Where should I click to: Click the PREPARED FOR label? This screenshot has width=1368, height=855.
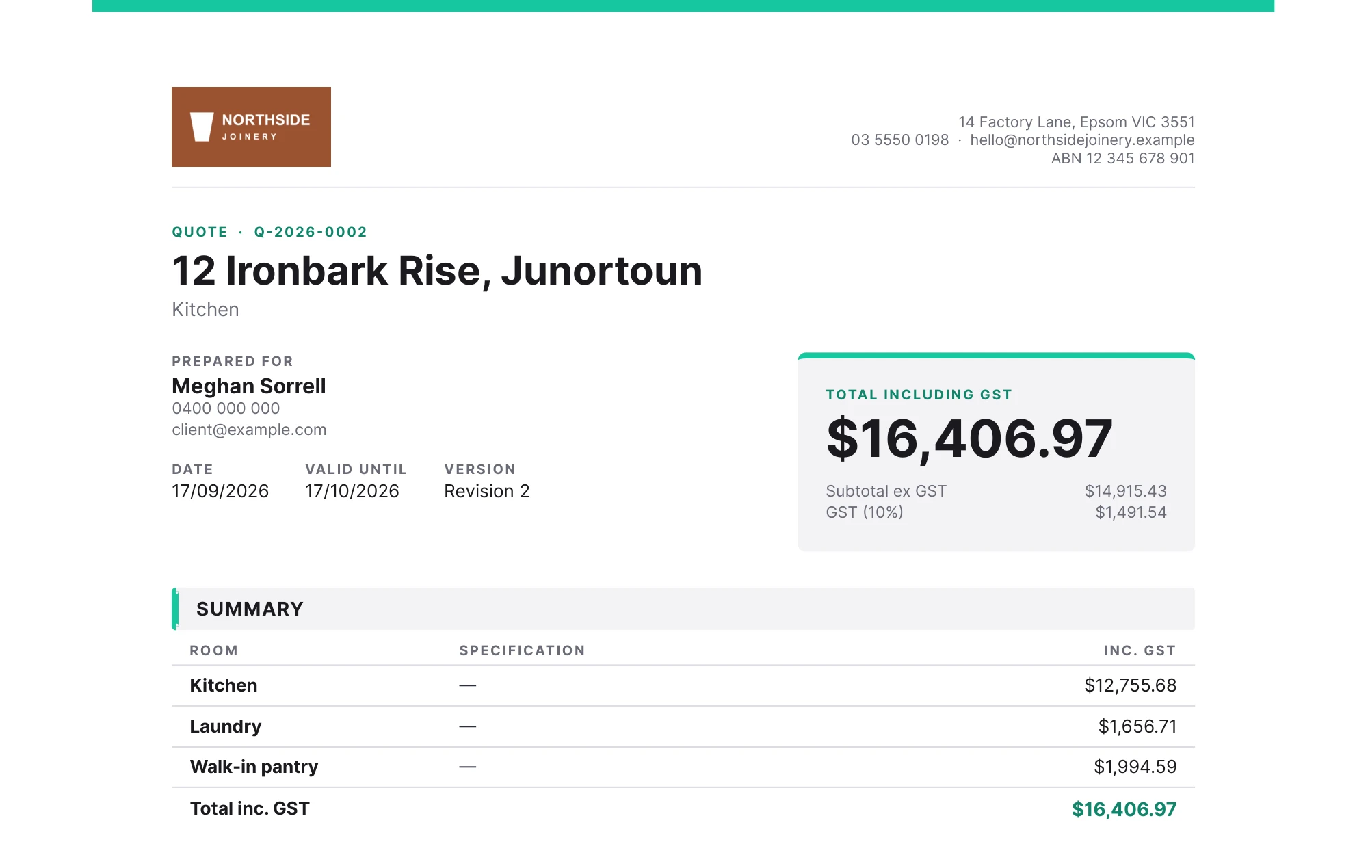click(233, 361)
